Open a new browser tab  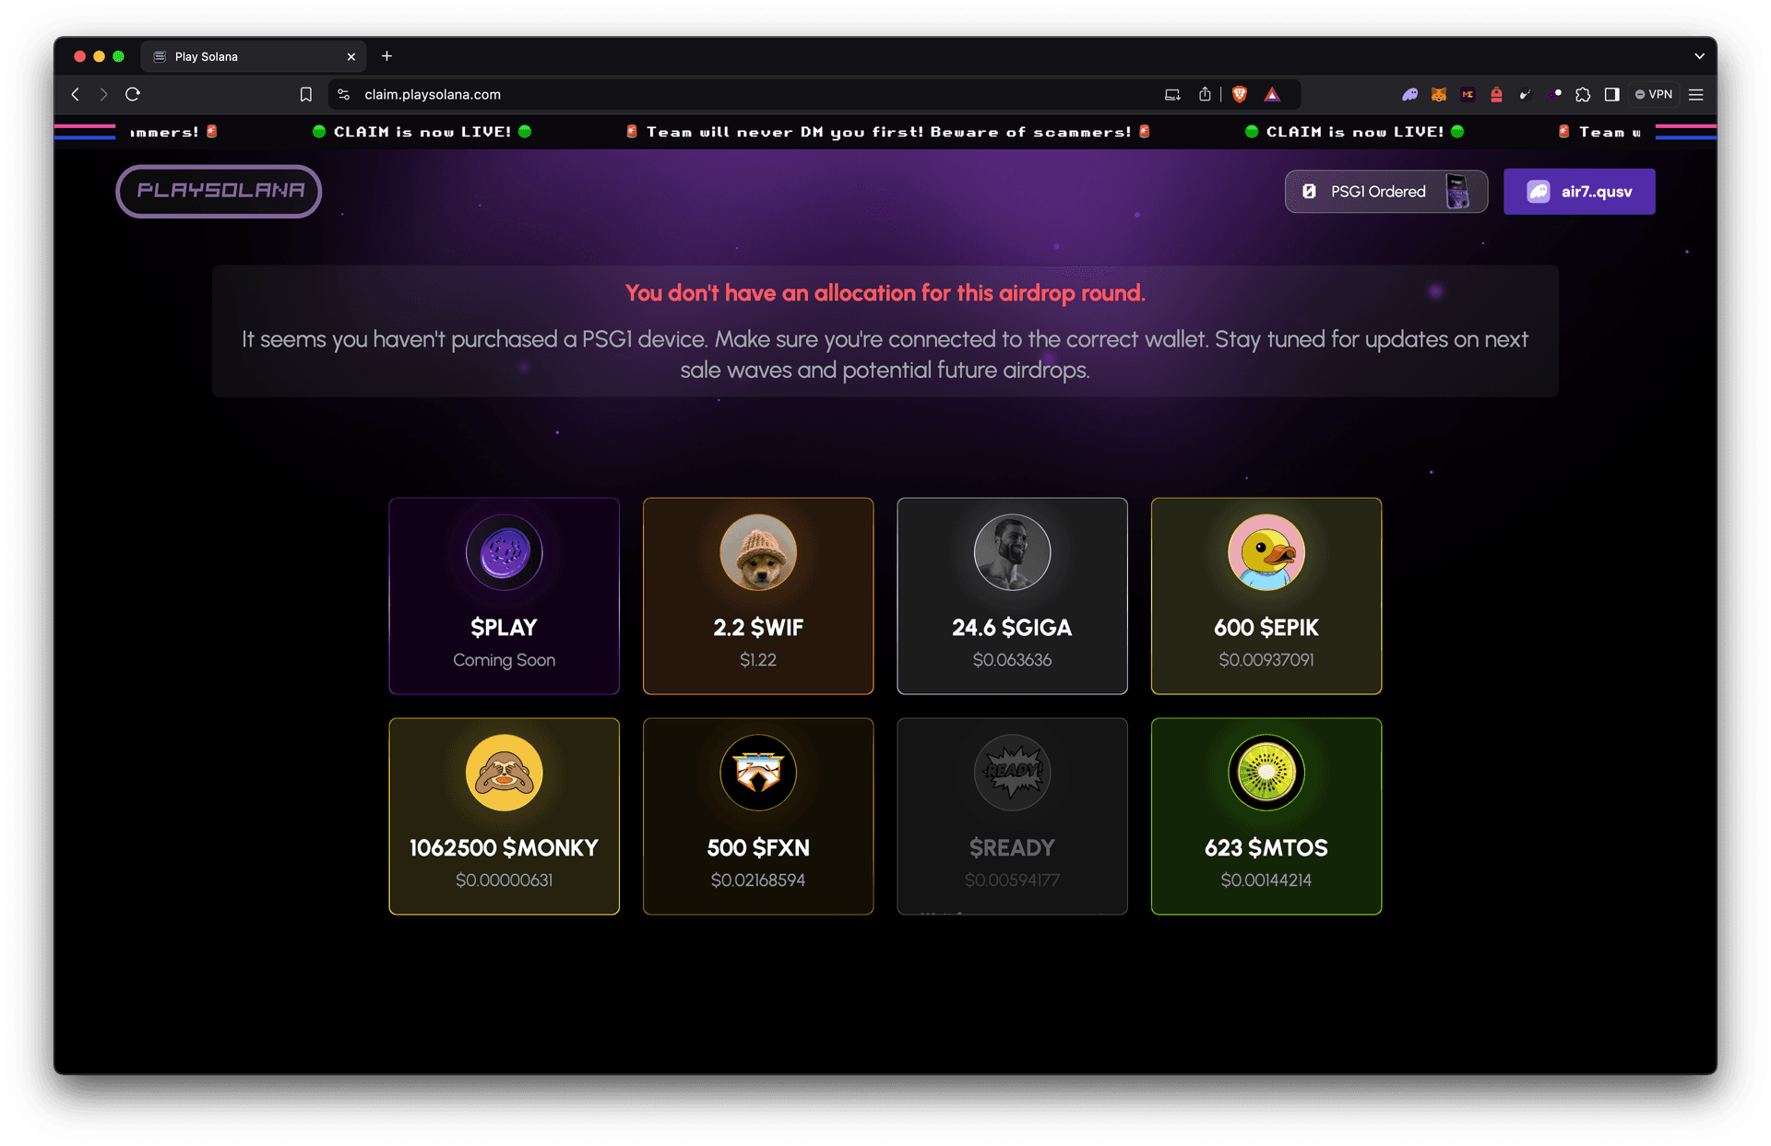point(386,56)
